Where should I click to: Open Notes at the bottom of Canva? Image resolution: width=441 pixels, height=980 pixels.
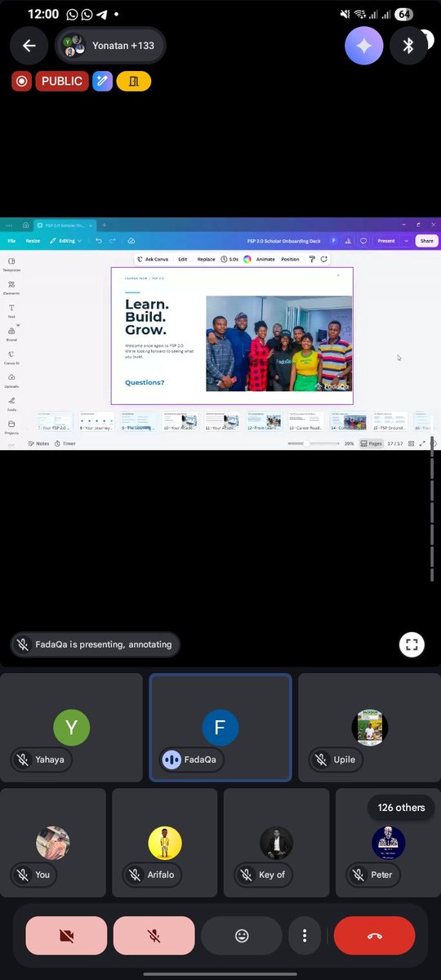point(38,443)
